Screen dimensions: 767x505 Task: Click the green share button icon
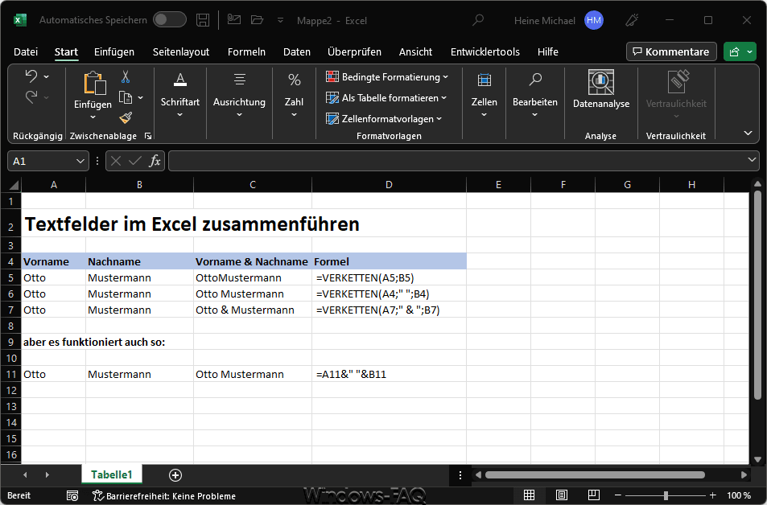[x=734, y=51]
